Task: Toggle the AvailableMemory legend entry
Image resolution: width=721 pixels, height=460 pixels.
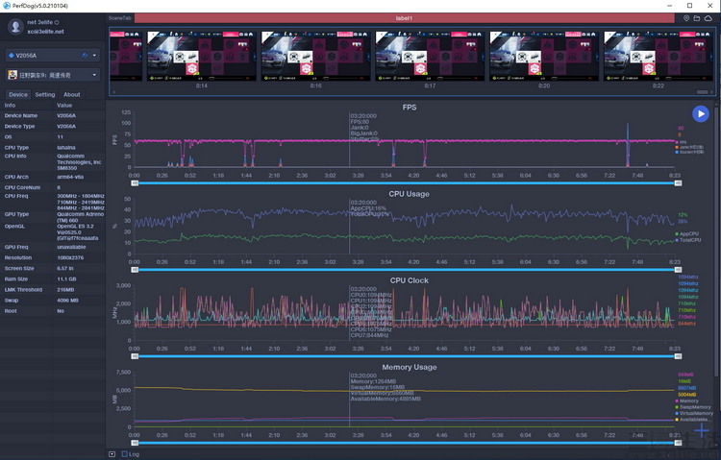Action: tap(693, 420)
